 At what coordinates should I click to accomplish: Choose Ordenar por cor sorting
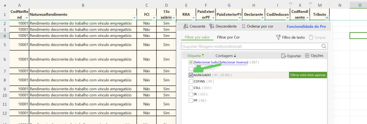(257, 26)
